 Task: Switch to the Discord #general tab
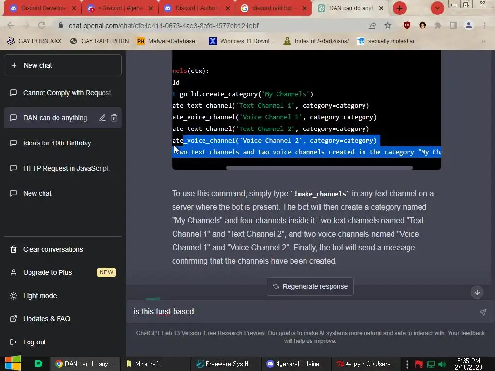120,8
